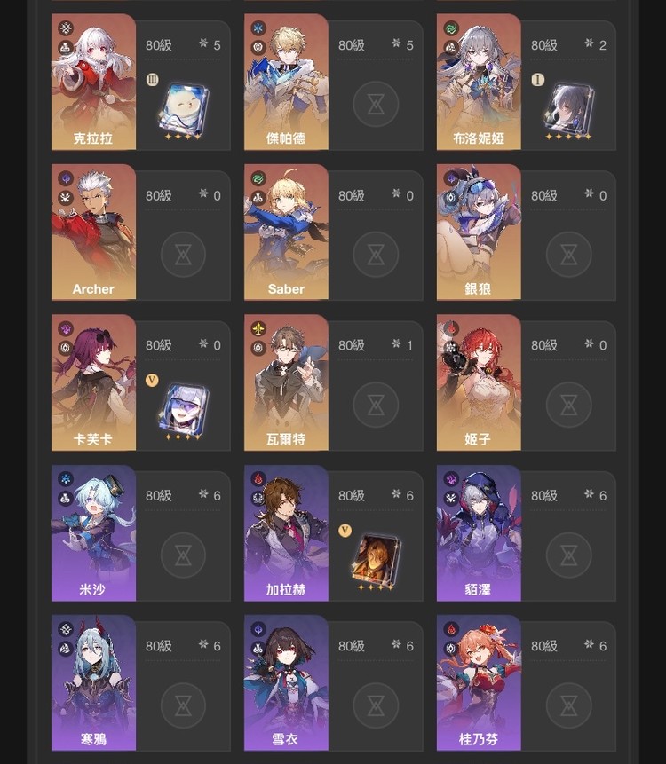666x764 pixels.
Task: Select the 銀狼 character card
Action: 479,232
